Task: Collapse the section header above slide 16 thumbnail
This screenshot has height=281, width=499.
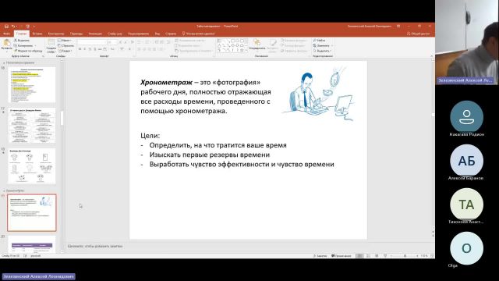Action: [4, 62]
